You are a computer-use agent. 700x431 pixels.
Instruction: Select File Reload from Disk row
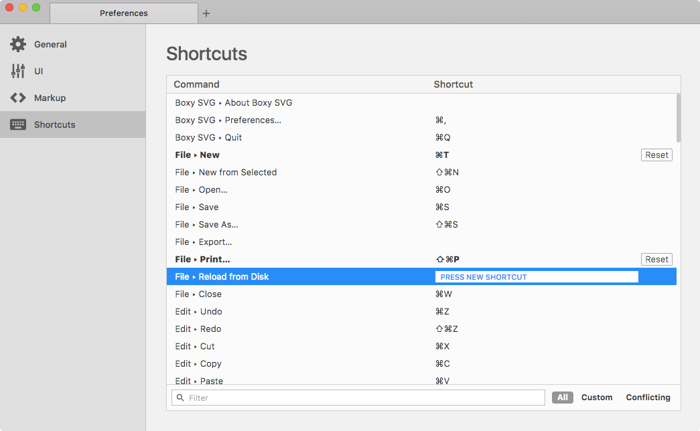[x=421, y=276]
